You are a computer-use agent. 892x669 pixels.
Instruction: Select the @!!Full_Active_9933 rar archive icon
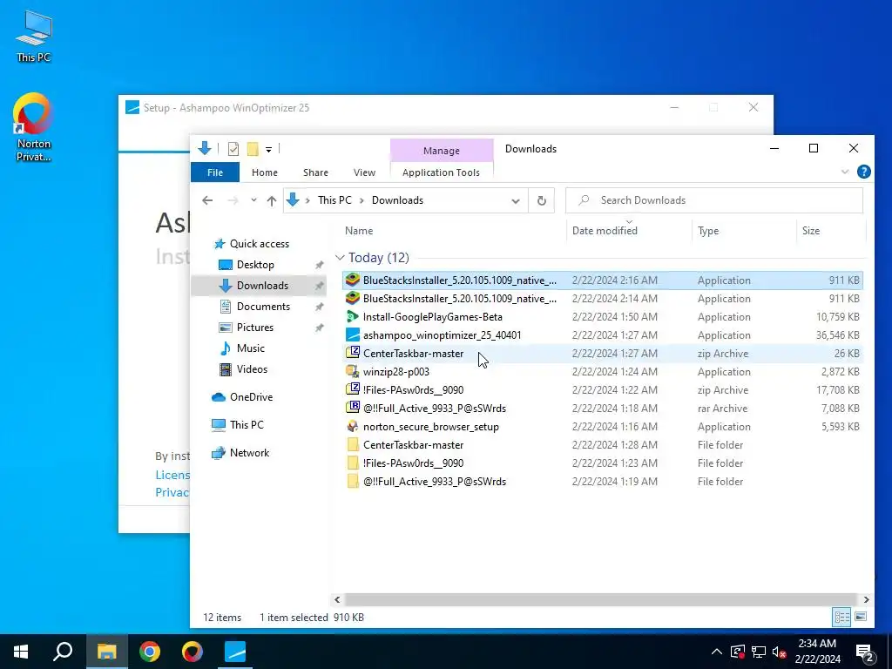pyautogui.click(x=353, y=408)
